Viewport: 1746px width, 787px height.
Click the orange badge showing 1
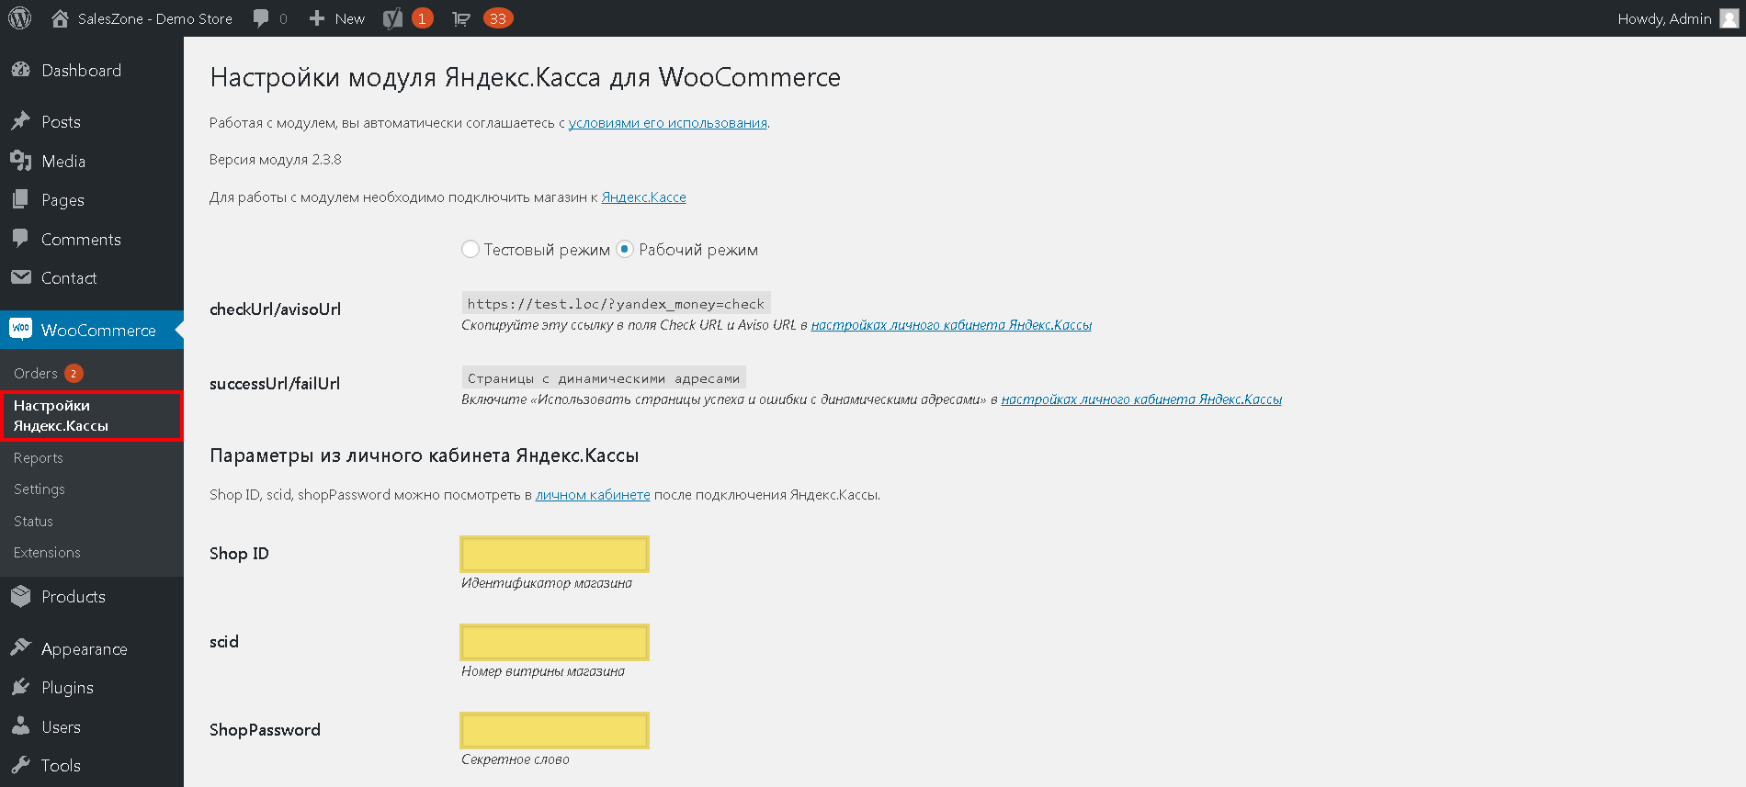pyautogui.click(x=423, y=18)
